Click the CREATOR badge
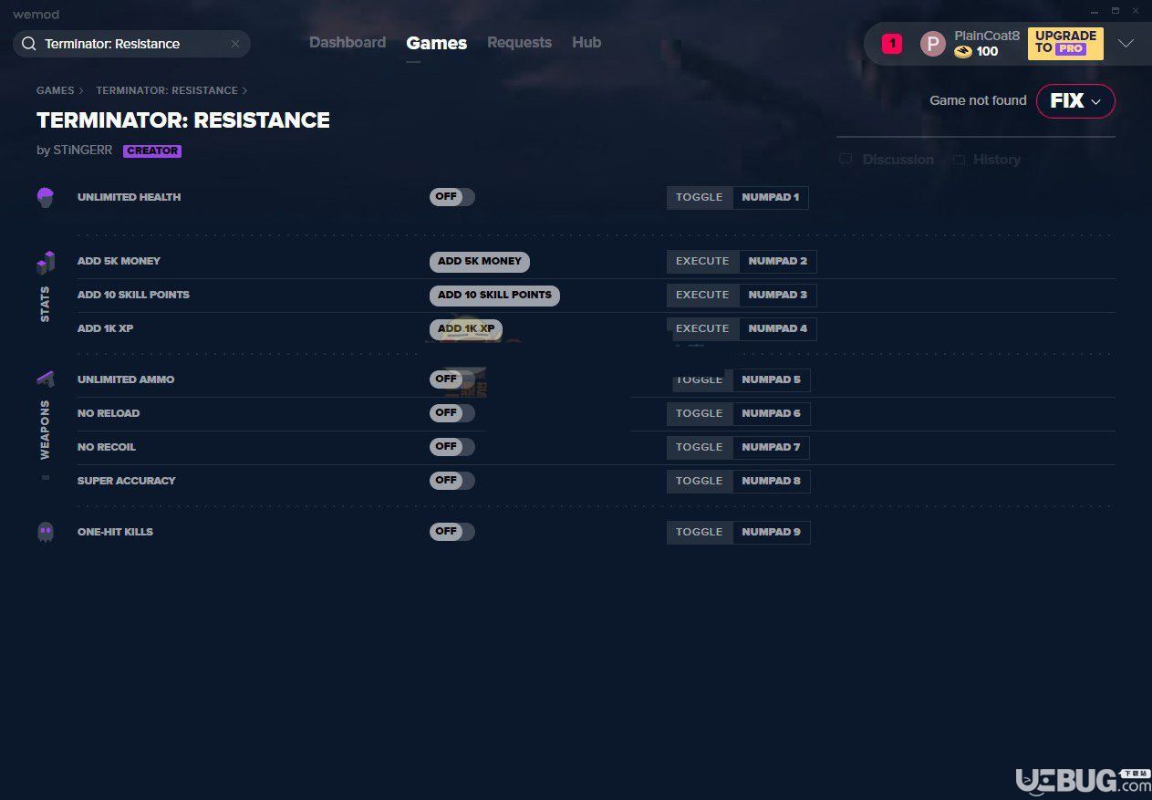This screenshot has width=1152, height=800. (x=152, y=151)
